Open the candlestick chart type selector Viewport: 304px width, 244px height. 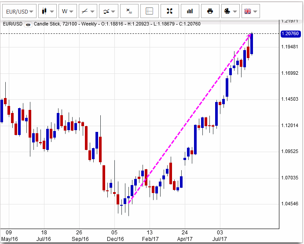pyautogui.click(x=48, y=11)
